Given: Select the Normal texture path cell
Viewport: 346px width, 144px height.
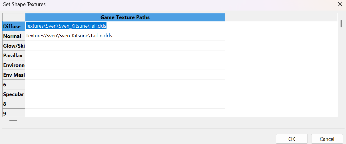Looking at the screenshot, I should point(125,36).
